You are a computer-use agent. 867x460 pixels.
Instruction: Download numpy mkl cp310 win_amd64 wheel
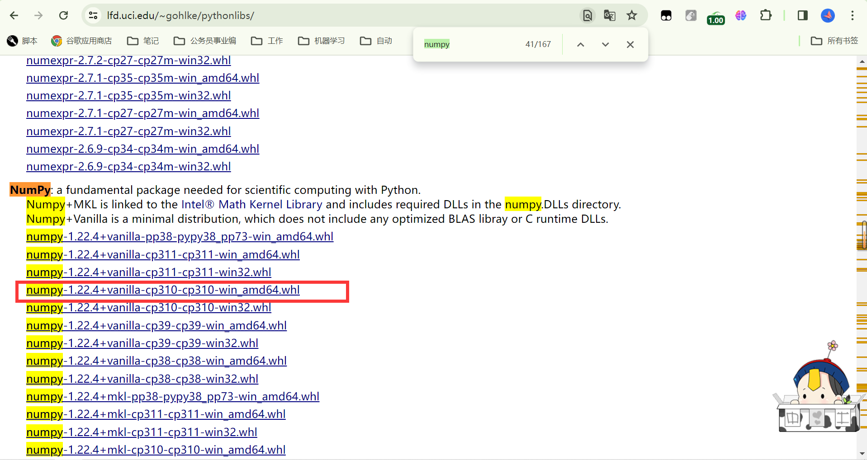point(156,450)
